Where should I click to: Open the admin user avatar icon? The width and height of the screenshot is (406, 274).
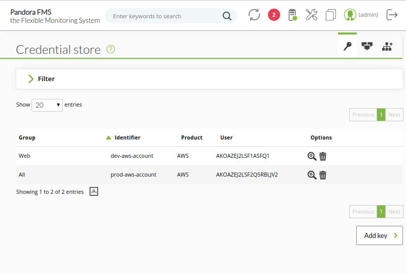350,15
